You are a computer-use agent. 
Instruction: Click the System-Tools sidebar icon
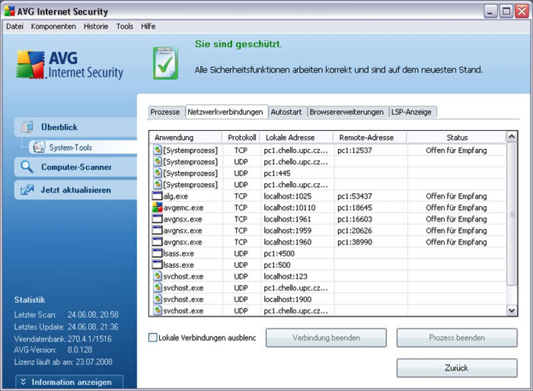[39, 147]
